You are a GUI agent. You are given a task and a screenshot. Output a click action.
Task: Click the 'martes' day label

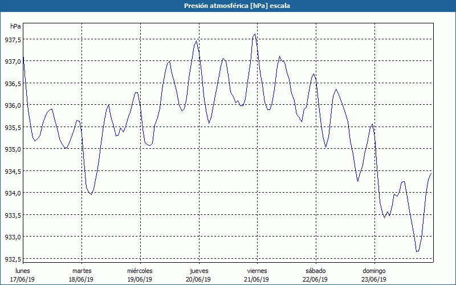(82, 271)
